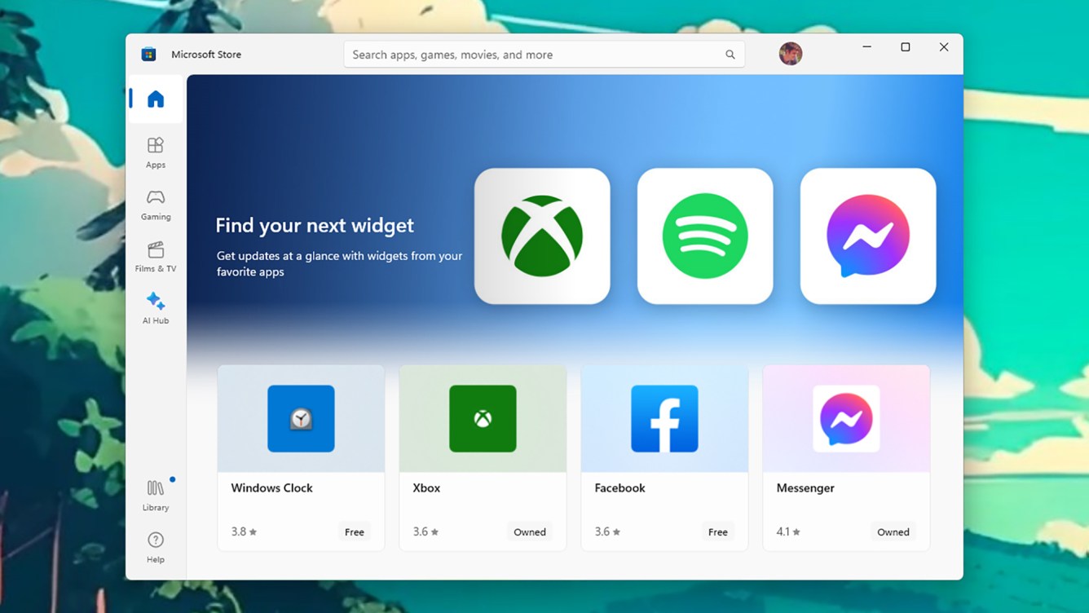Click the Owned button for Xbox
This screenshot has width=1089, height=613.
click(530, 531)
